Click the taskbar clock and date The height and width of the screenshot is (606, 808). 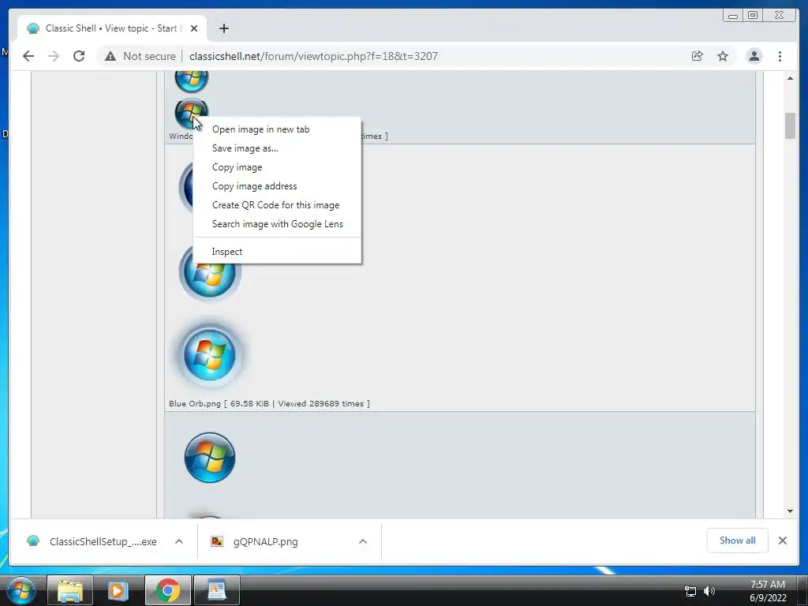pyautogui.click(x=768, y=591)
